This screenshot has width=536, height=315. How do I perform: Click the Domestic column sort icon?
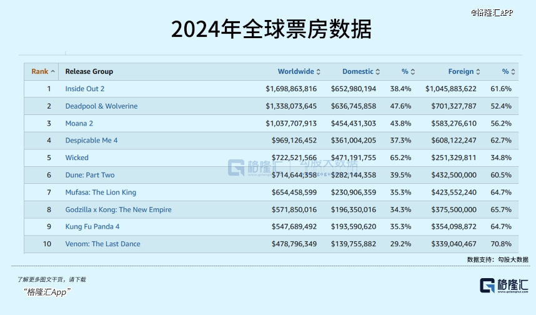(x=377, y=72)
